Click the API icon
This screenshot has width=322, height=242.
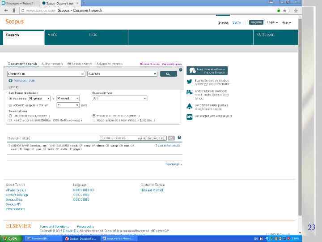point(189,117)
